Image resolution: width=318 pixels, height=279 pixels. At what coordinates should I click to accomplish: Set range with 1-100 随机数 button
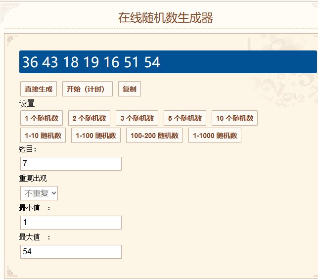tap(96, 136)
